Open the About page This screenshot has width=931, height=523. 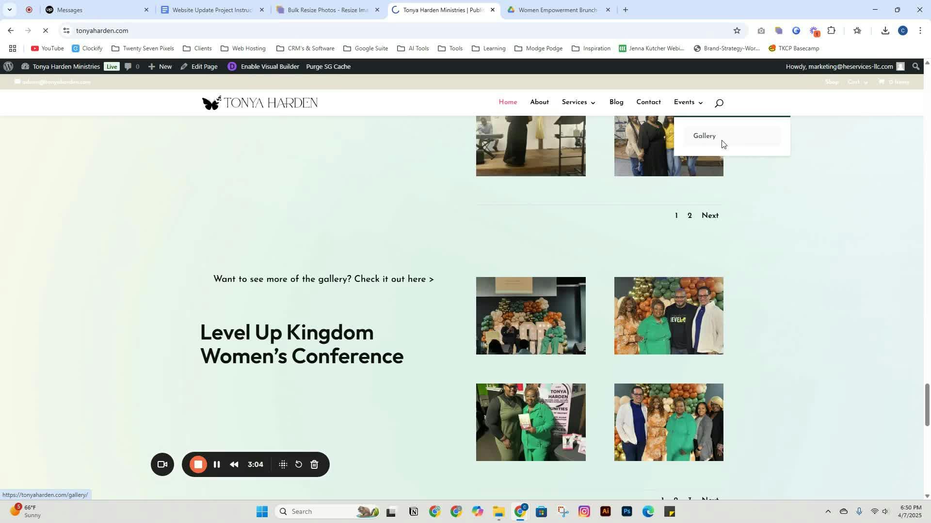coord(539,102)
